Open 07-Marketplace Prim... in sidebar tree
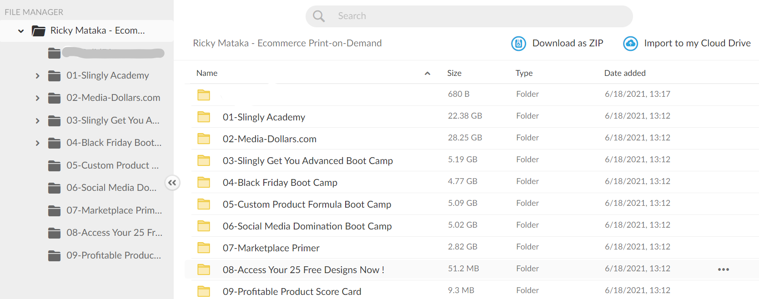This screenshot has width=759, height=299. pos(114,210)
